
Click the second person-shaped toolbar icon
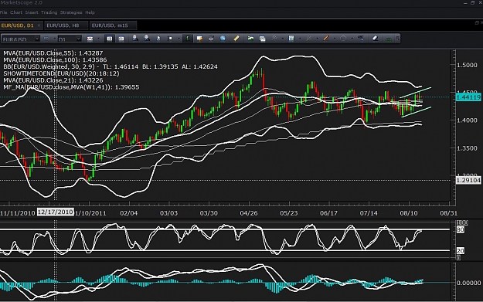click(147, 39)
